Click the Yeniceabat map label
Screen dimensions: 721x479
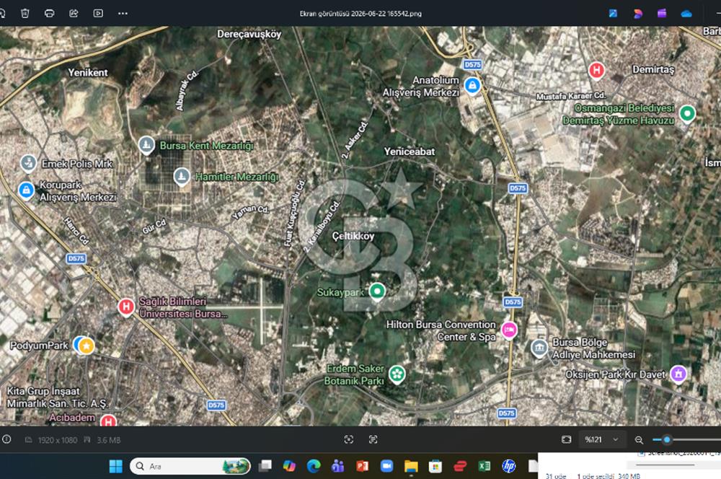pos(410,151)
